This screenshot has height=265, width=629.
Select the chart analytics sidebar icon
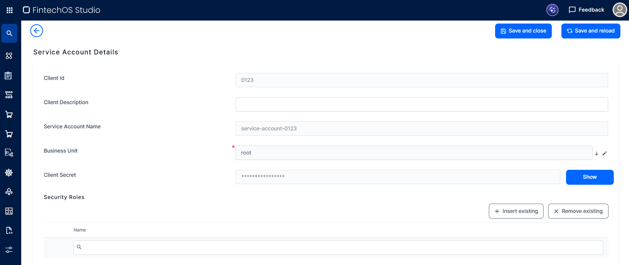(9, 153)
